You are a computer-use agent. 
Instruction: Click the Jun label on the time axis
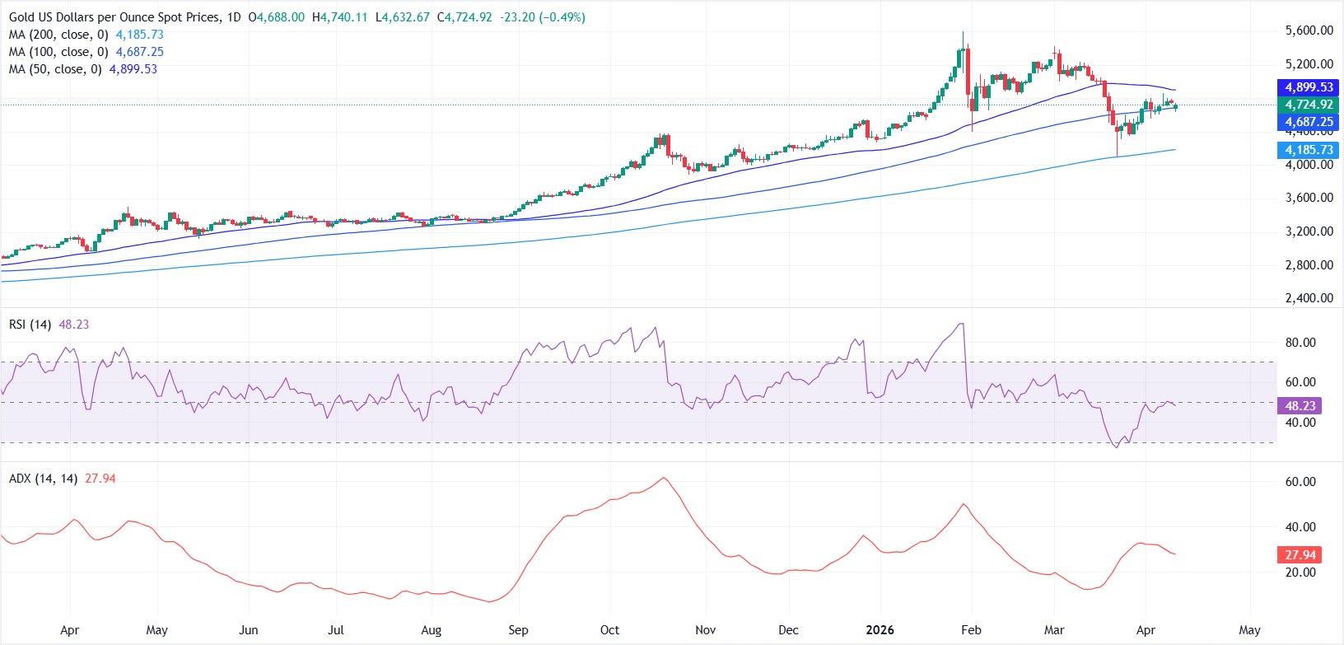[248, 630]
